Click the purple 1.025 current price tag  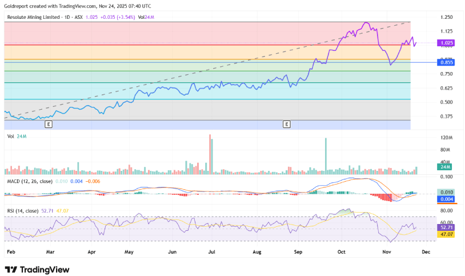coord(447,43)
